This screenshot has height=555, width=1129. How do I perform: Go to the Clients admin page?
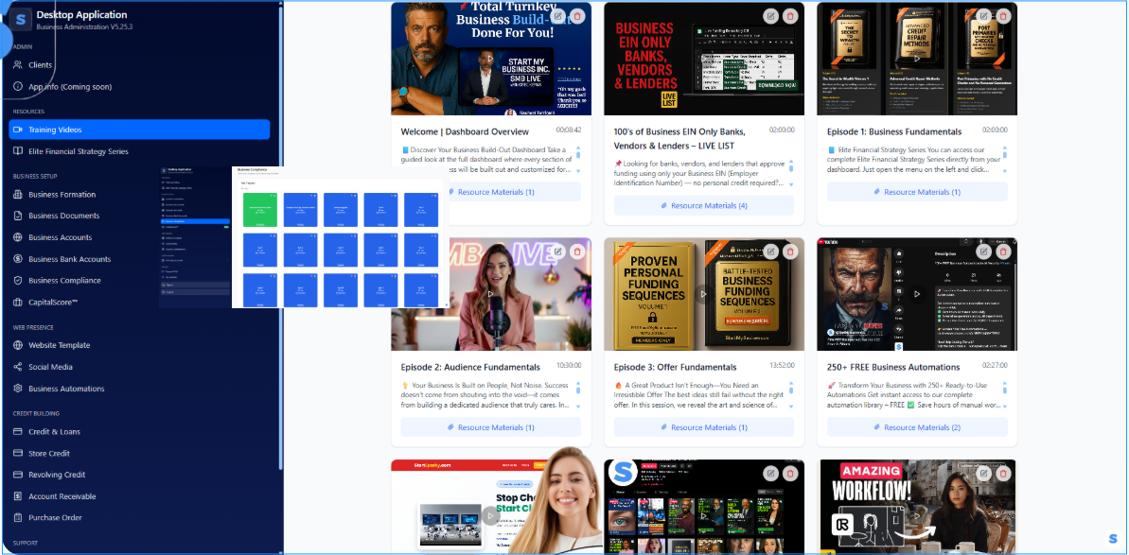40,65
